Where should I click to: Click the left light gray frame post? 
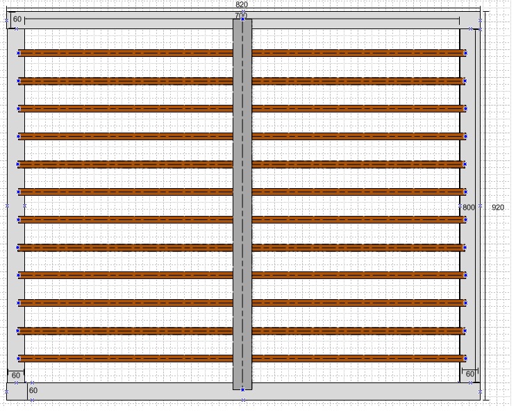[16, 205]
